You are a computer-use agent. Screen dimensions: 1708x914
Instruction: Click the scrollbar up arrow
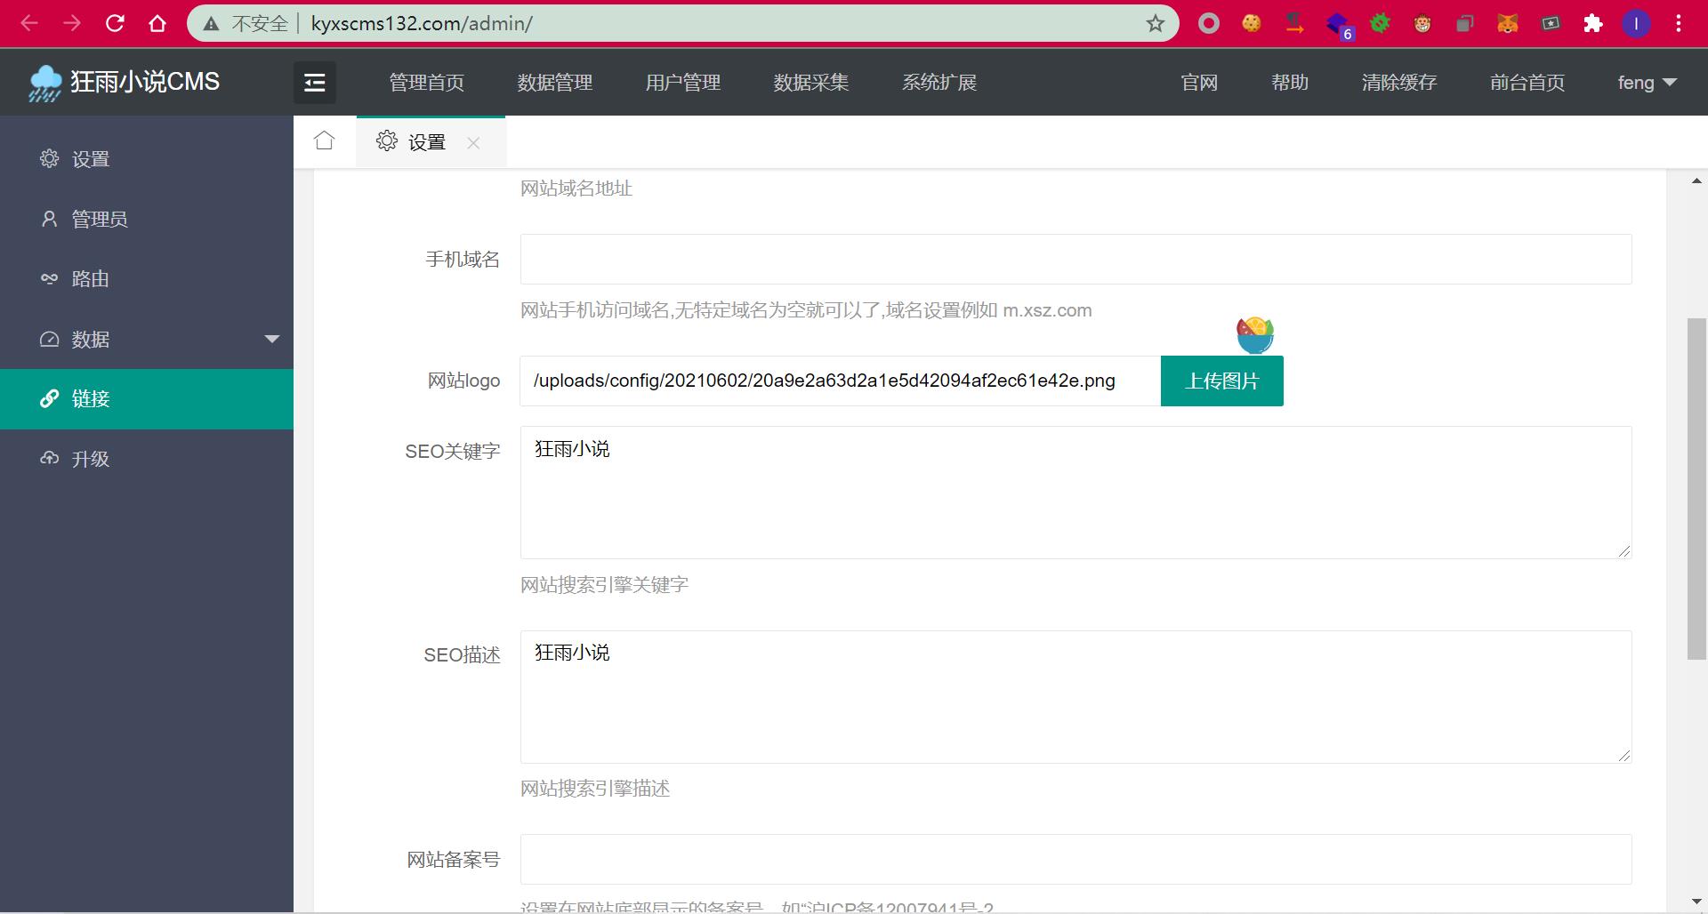[x=1696, y=181]
